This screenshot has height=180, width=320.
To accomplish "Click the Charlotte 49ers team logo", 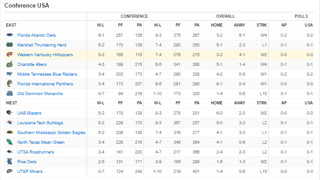I will 9,65.
